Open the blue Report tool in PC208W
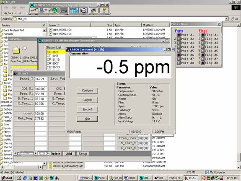Screen dimensions: 241x181 tap(74, 10)
